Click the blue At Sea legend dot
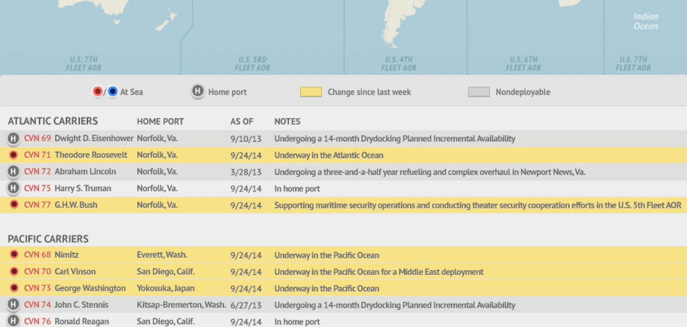Screen dimensions: 687x327 [112, 92]
